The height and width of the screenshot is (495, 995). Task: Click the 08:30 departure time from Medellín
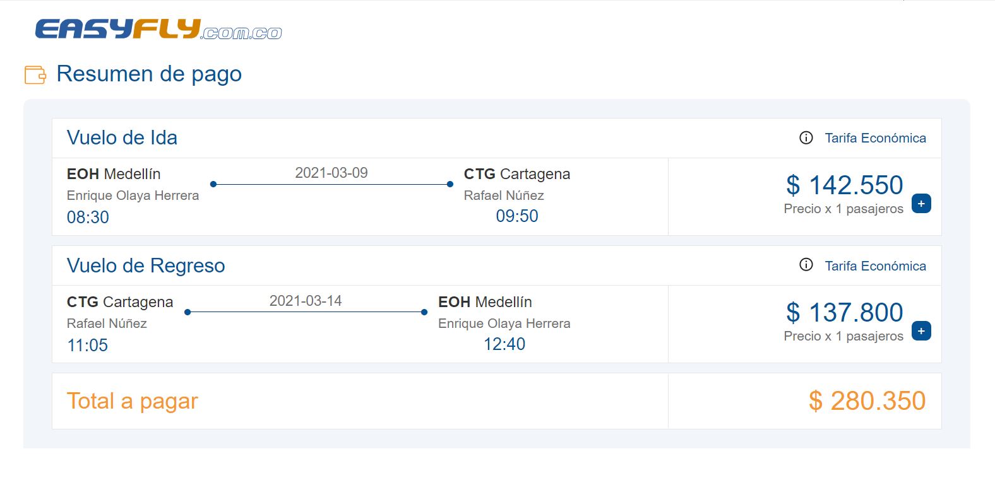click(88, 217)
